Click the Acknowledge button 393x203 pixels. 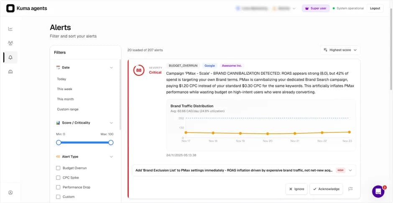point(326,189)
